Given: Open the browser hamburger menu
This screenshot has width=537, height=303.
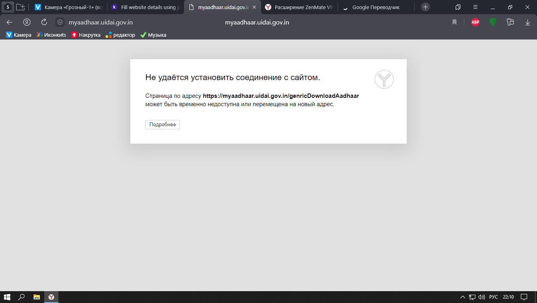Looking at the screenshot, I should point(475,7).
